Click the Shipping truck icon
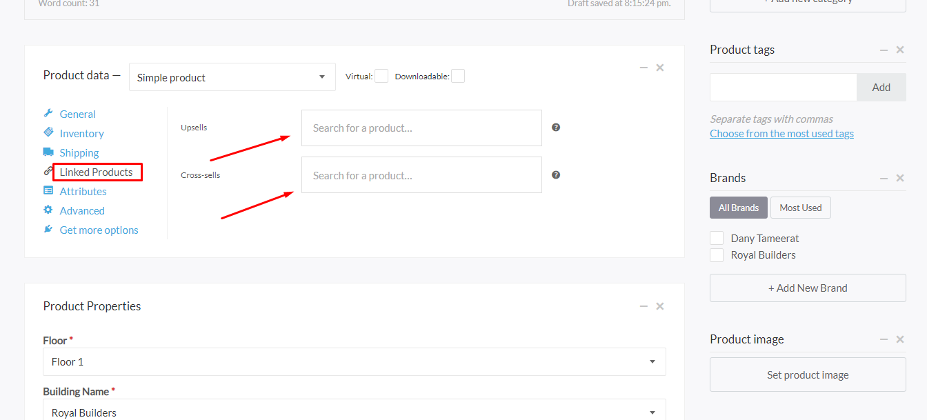The width and height of the screenshot is (927, 420). (x=48, y=152)
